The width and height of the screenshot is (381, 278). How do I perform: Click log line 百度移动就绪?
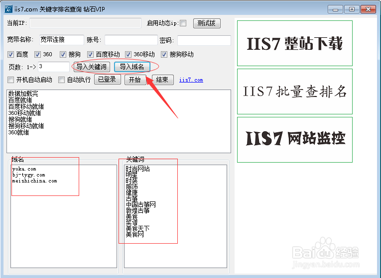pos(26,106)
